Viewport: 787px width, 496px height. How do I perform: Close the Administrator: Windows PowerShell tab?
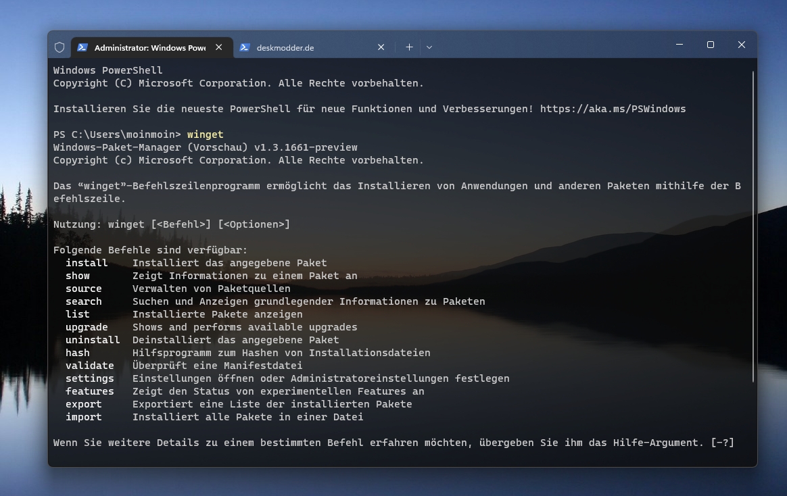tap(219, 47)
